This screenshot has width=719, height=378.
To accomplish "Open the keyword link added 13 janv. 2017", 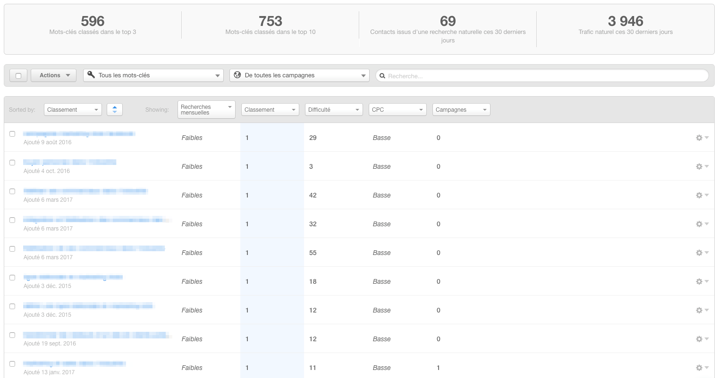I will [x=75, y=364].
